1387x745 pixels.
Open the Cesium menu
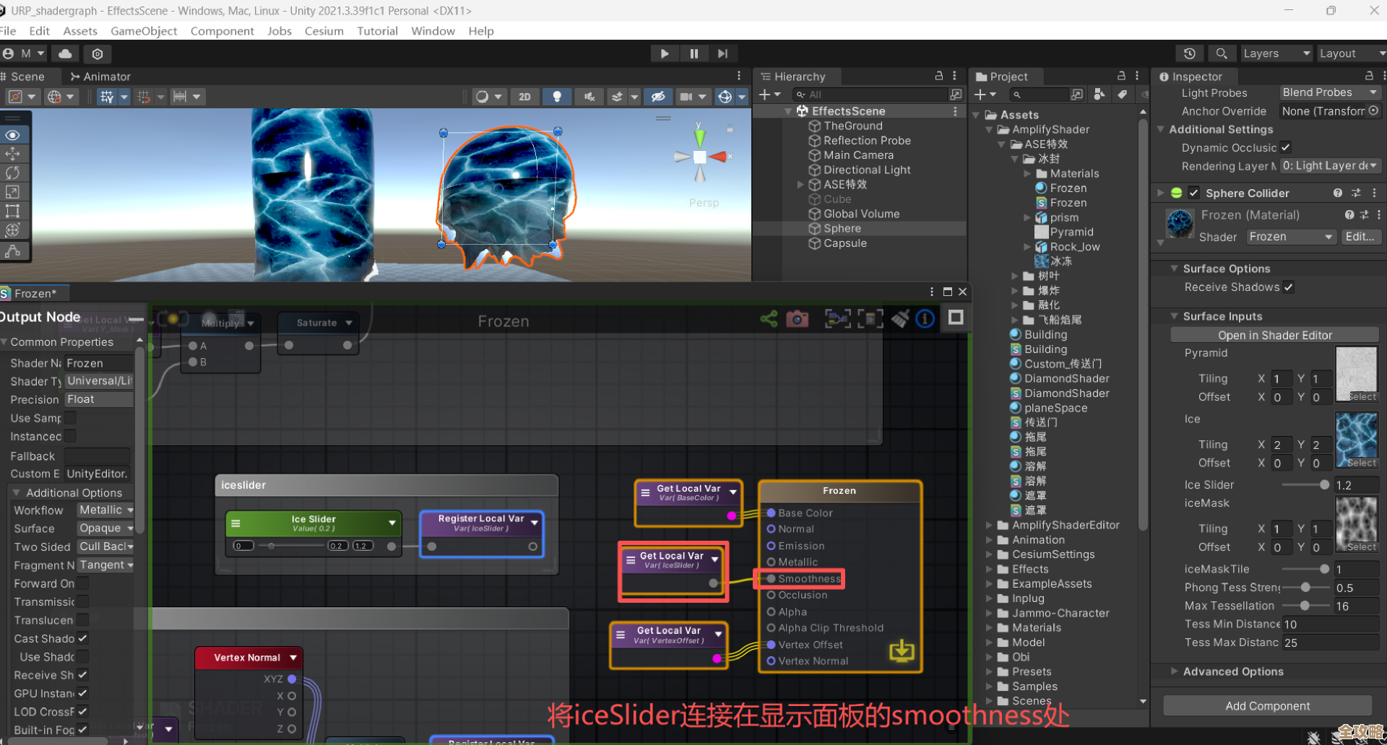(324, 30)
